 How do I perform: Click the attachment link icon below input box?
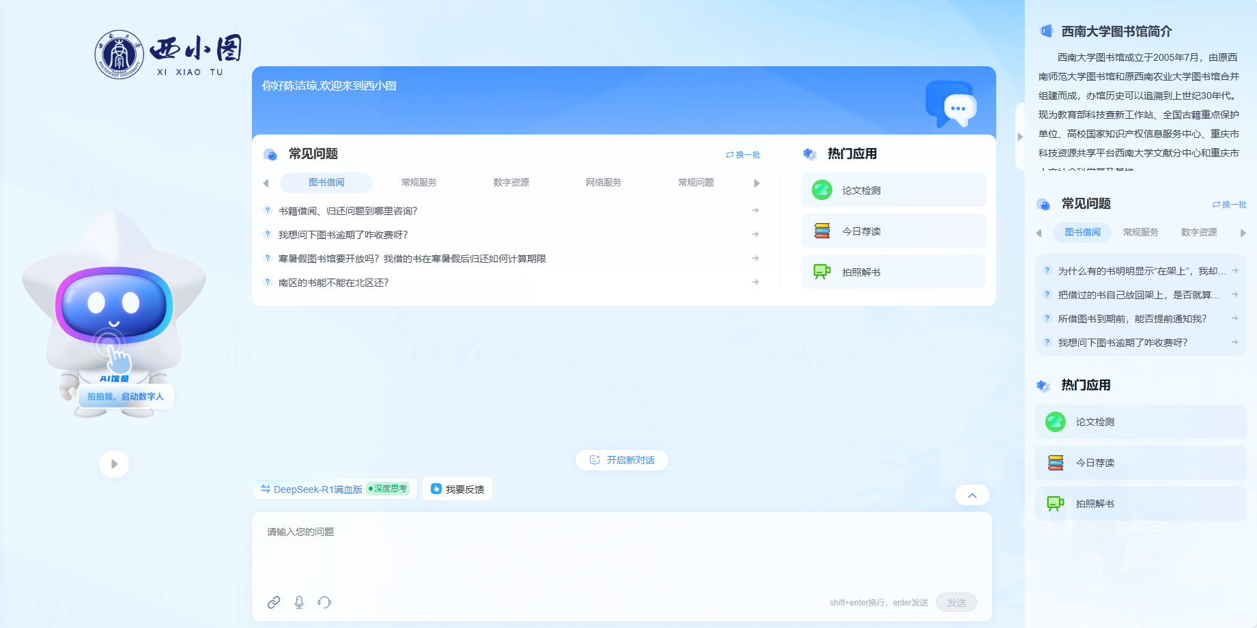coord(274,602)
